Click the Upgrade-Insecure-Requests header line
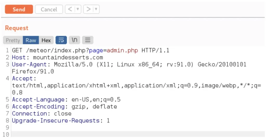 coord(61,121)
